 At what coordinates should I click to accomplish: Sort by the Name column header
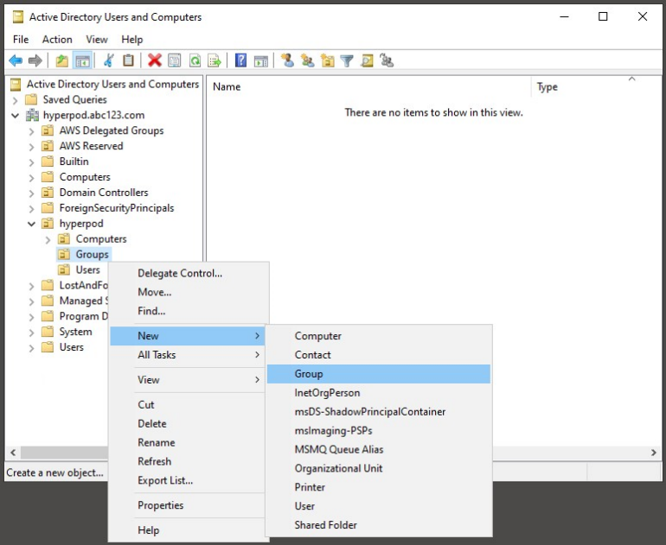click(x=368, y=87)
